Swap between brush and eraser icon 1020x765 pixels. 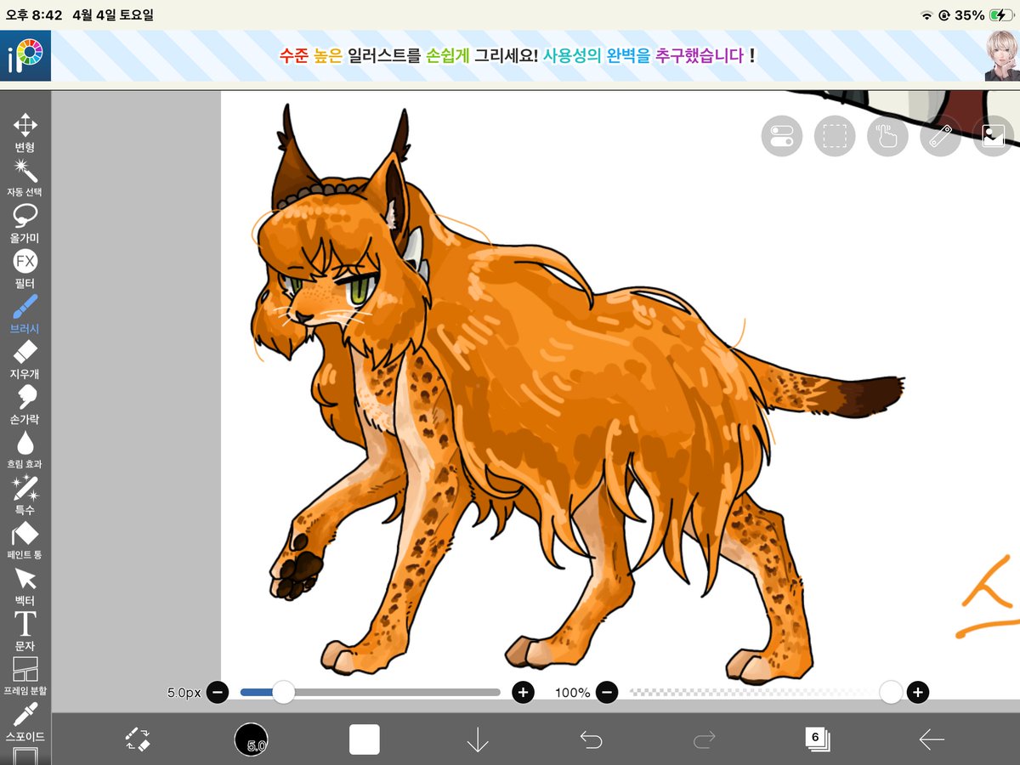(137, 739)
